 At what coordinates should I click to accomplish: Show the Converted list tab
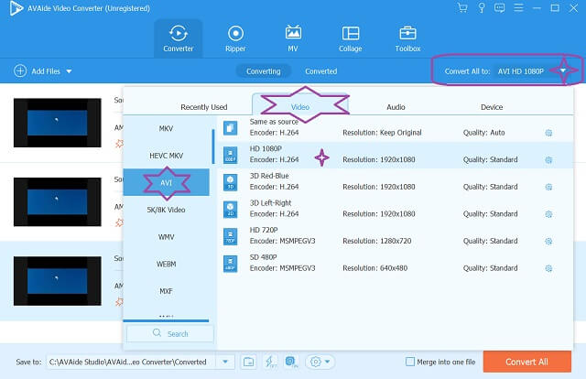321,71
